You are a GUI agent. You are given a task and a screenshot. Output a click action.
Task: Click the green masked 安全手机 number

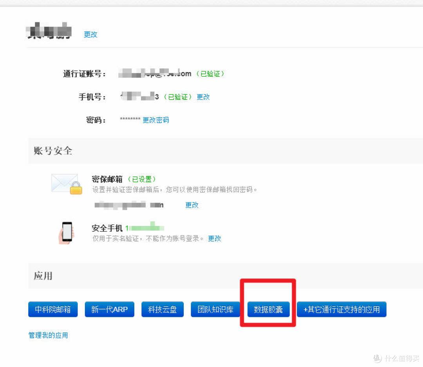(x=145, y=228)
